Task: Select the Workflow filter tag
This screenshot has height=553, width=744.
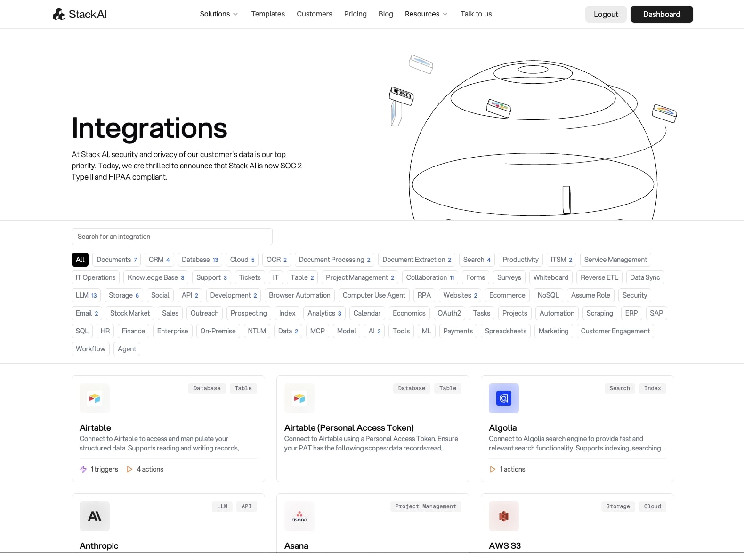Action: click(90, 349)
